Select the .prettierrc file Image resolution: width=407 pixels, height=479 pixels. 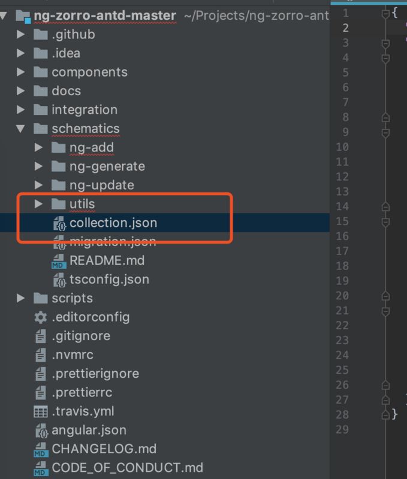pos(82,393)
